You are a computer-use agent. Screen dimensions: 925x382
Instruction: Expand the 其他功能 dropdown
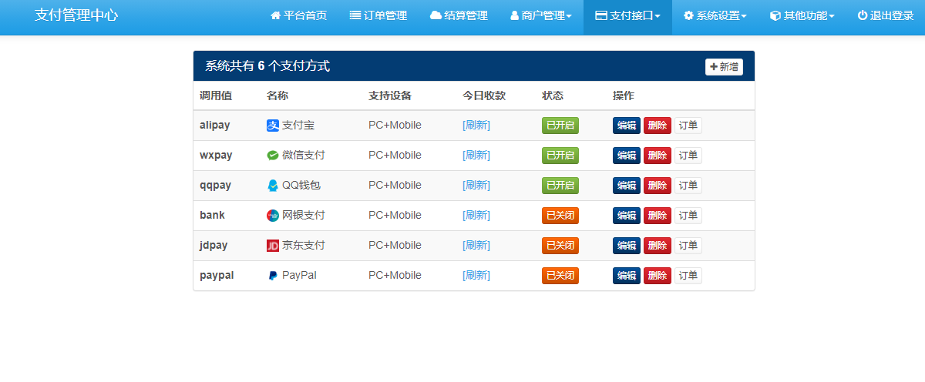point(802,16)
